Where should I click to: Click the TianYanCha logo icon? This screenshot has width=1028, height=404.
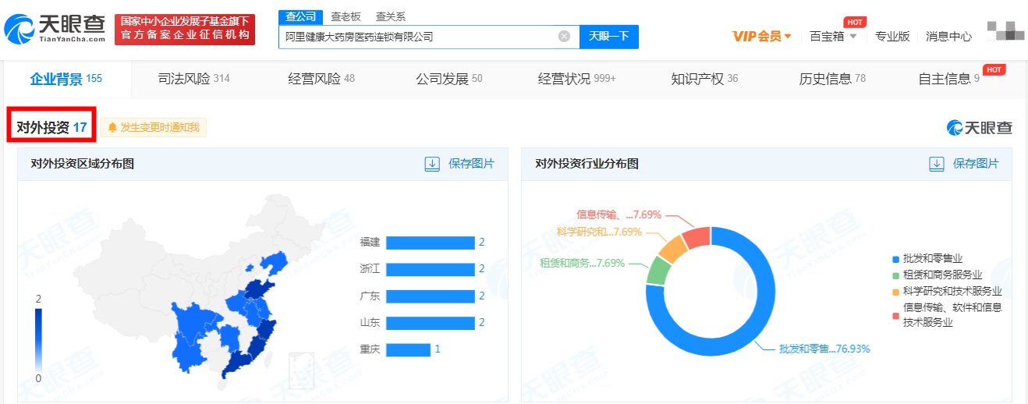tap(19, 29)
